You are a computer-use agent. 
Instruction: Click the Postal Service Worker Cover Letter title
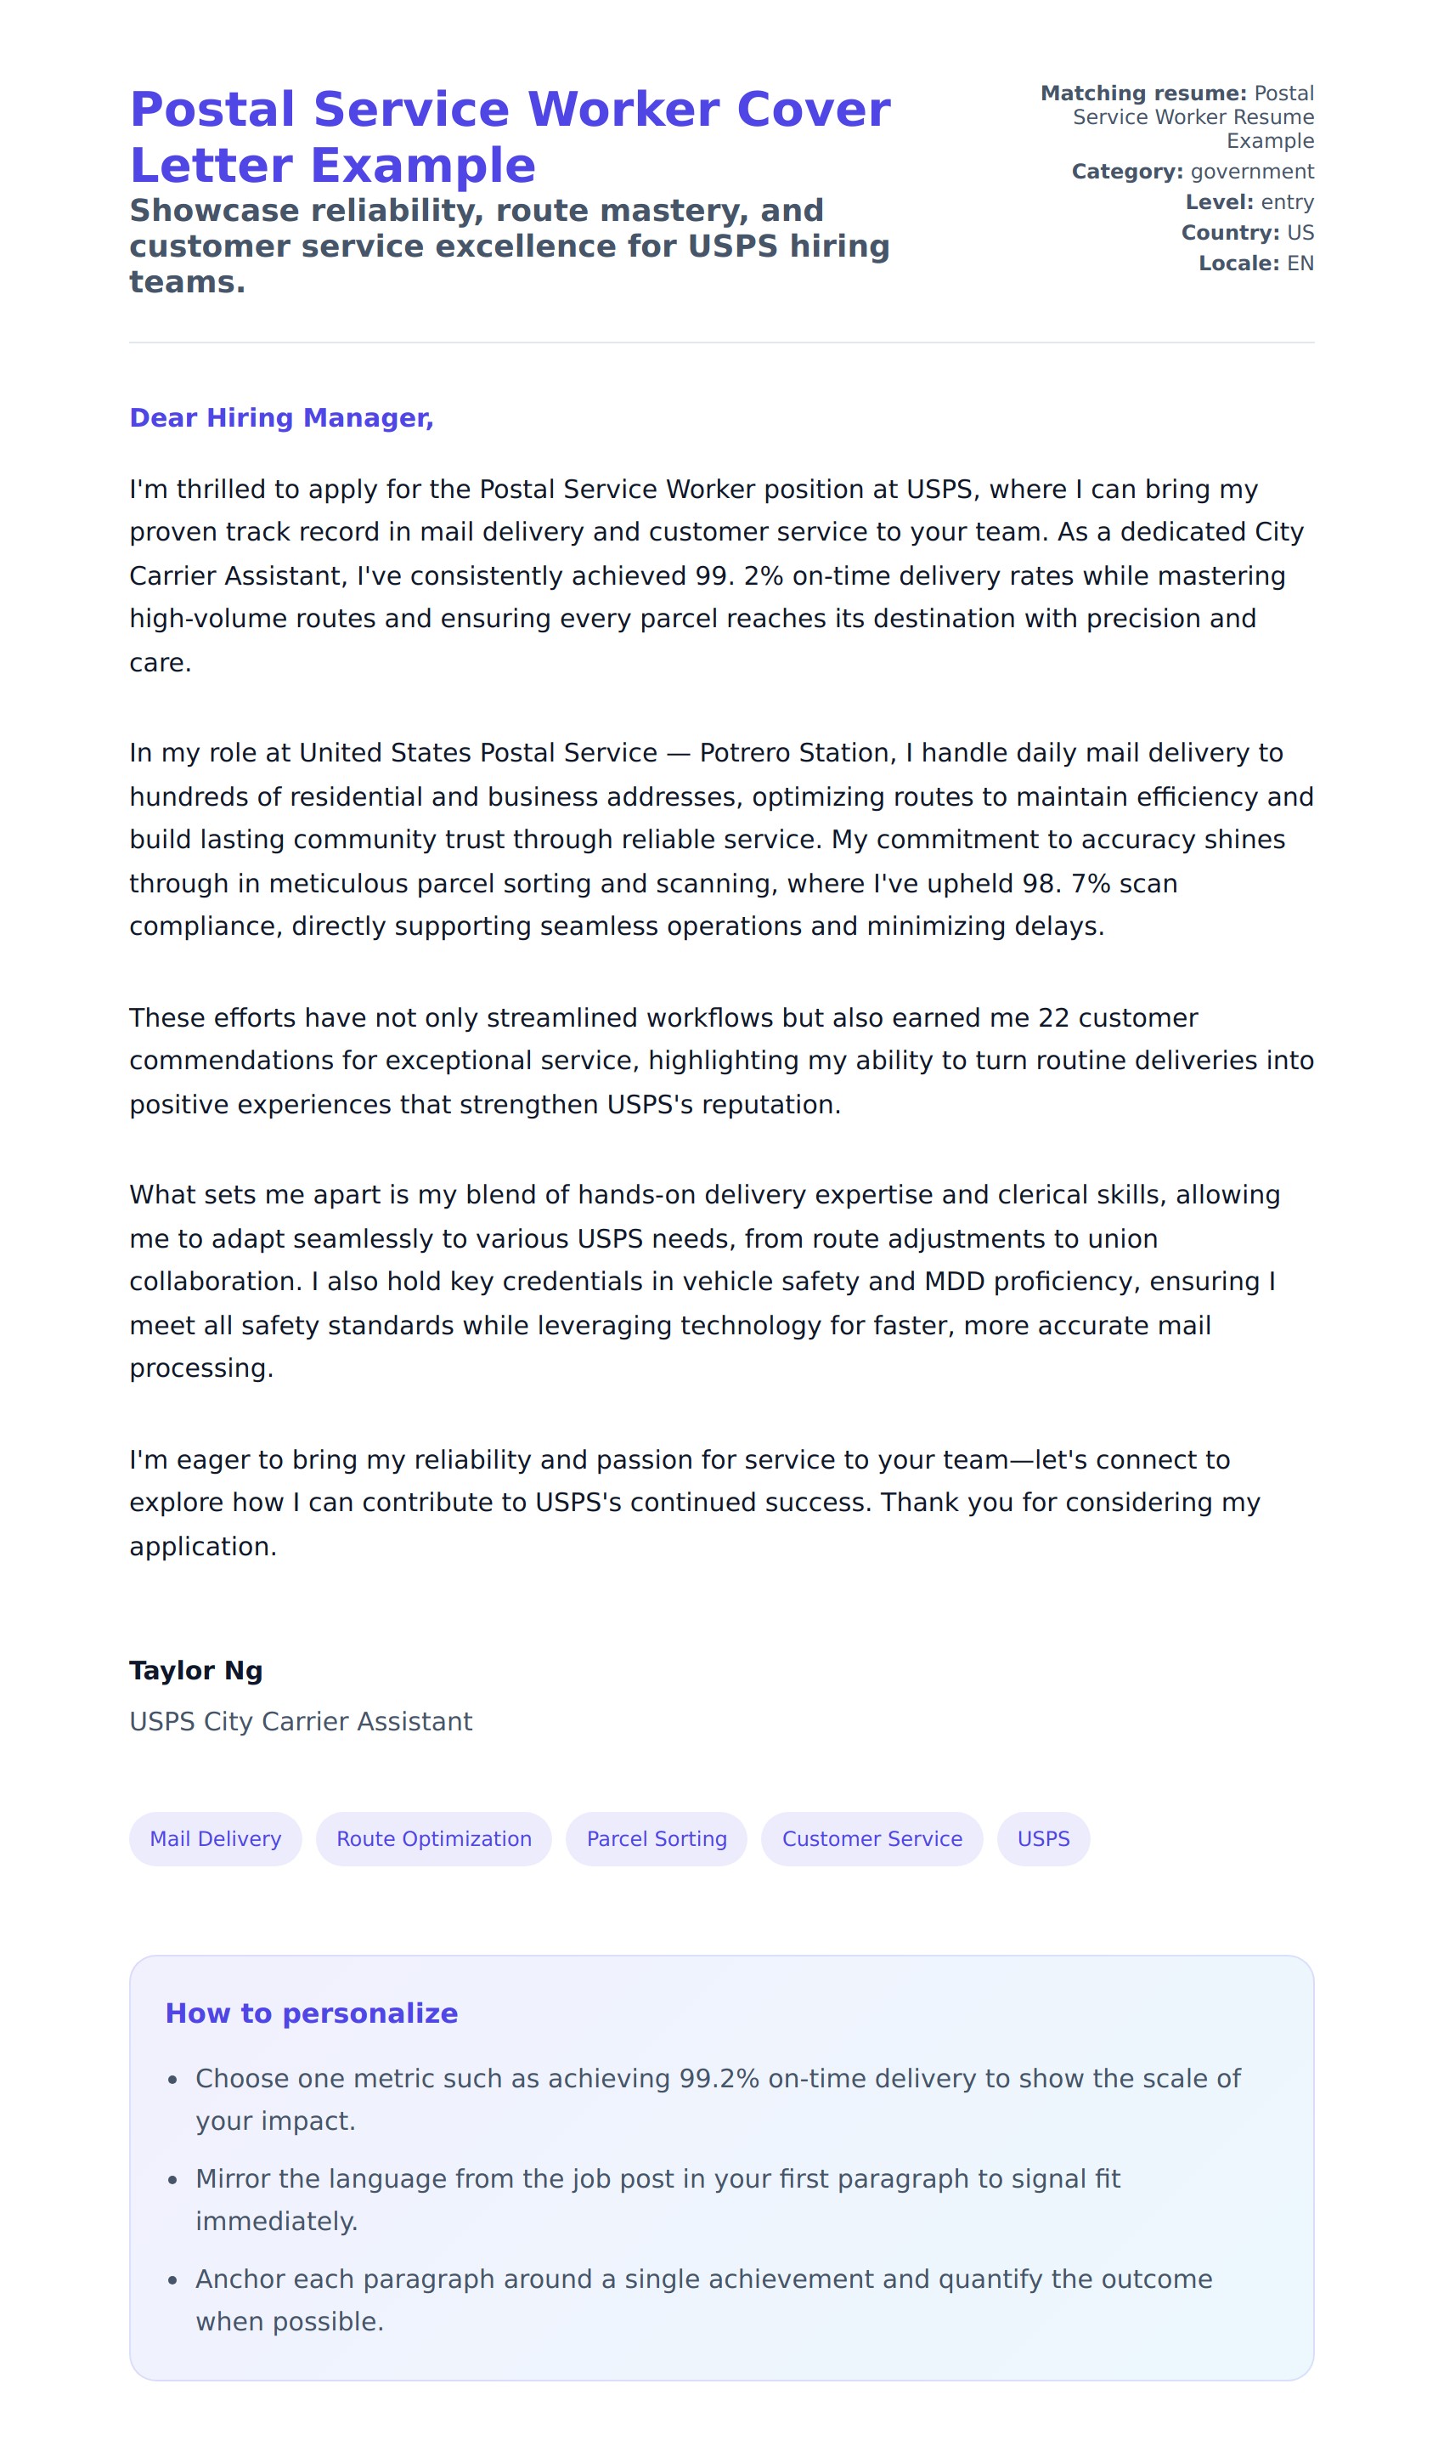(x=509, y=137)
